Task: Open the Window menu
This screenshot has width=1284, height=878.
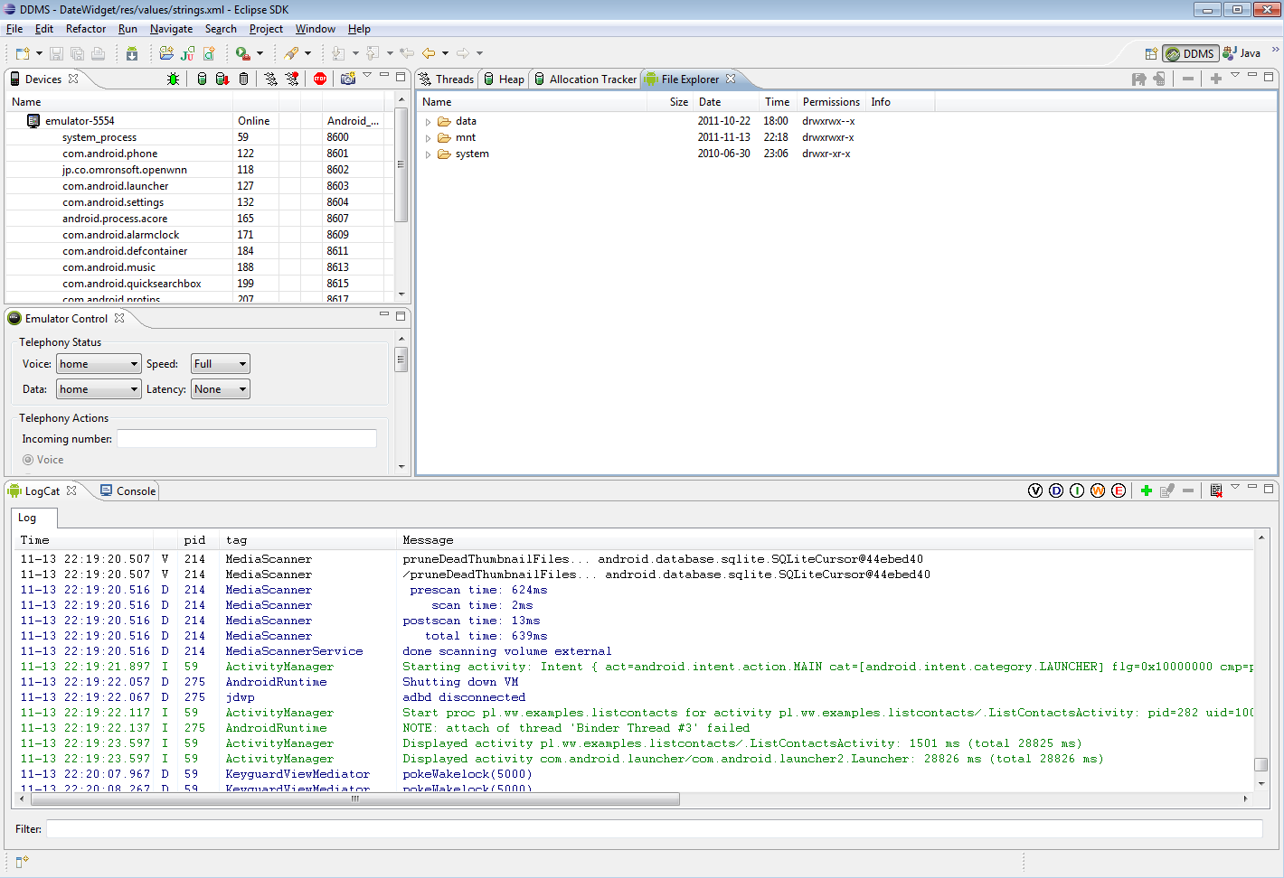Action: [315, 29]
